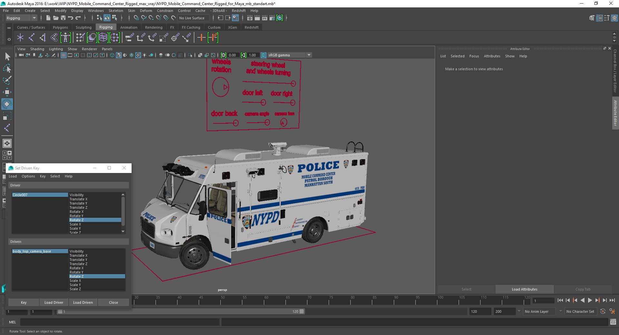The height and width of the screenshot is (335, 619).
Task: Redo the last action
Action: tap(78, 18)
